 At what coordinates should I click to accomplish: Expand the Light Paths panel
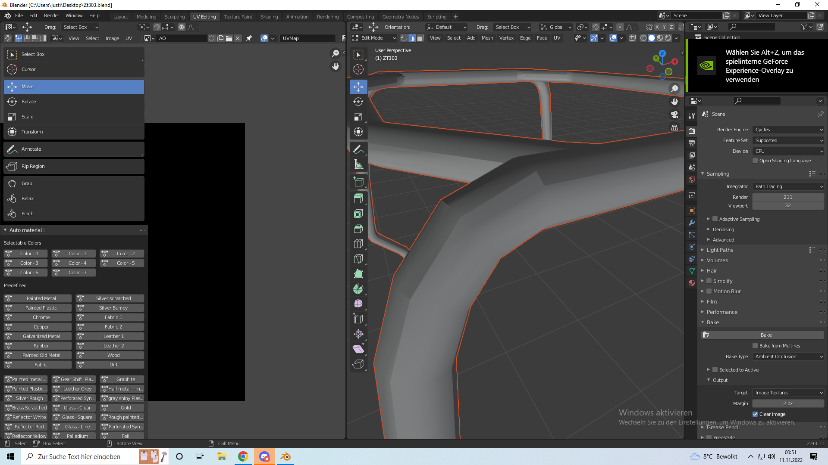[720, 250]
